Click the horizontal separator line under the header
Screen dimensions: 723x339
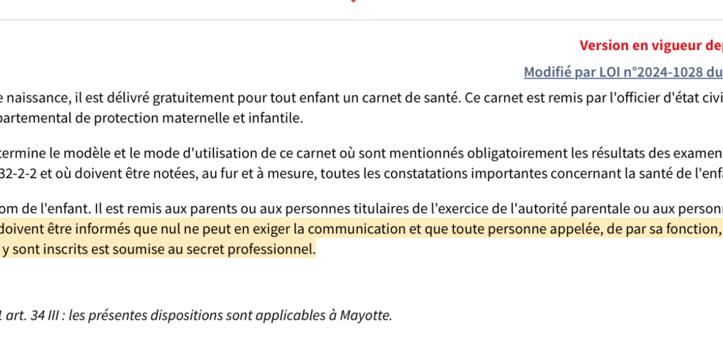[x=361, y=20]
